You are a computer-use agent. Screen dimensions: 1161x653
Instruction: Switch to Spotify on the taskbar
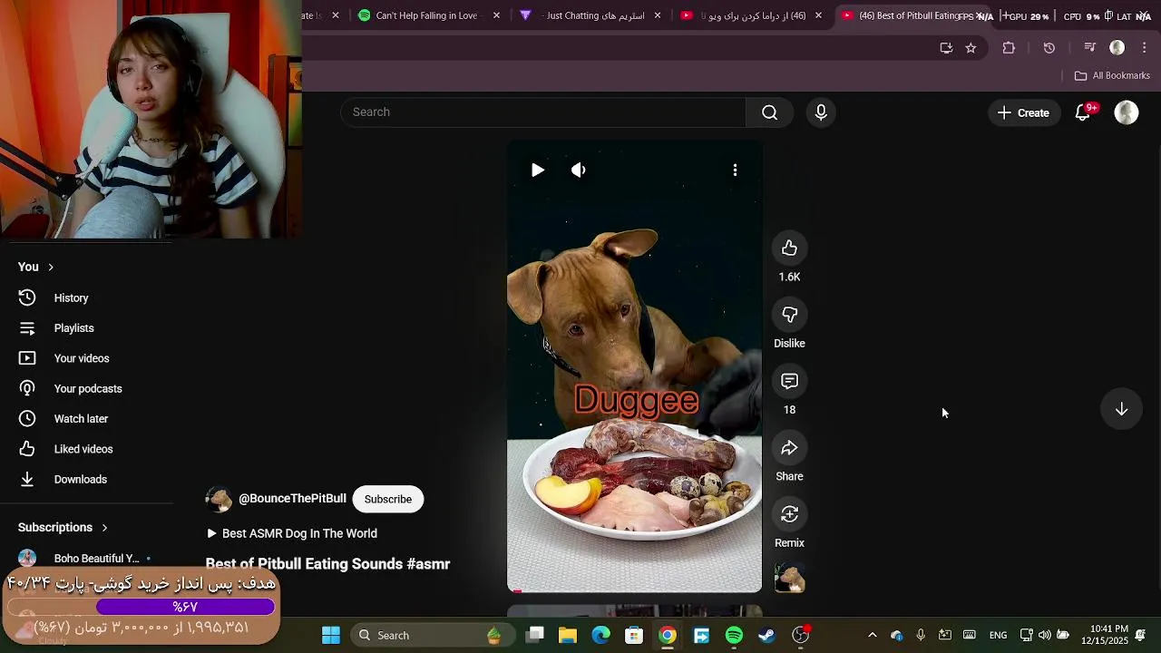point(734,636)
